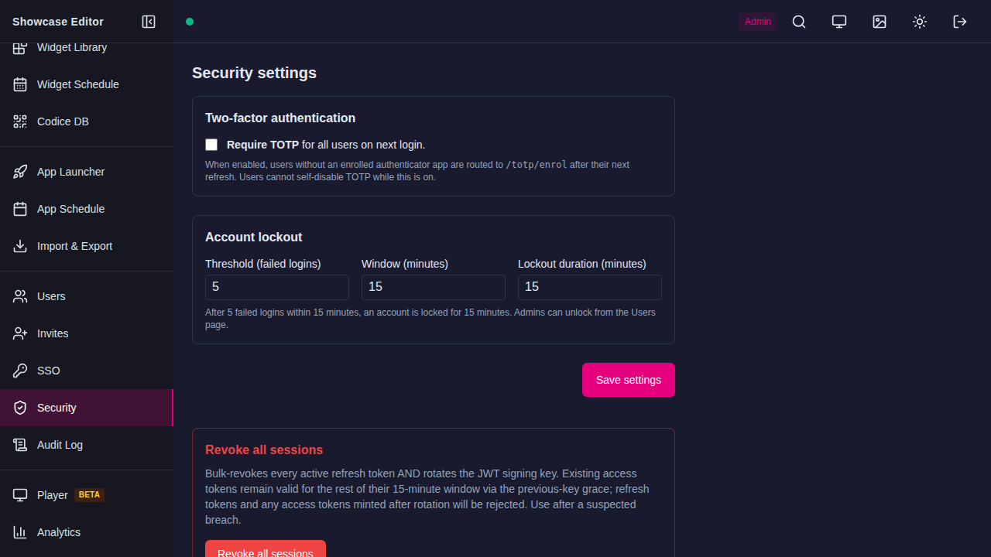Click the Users people icon
This screenshot has width=991, height=557.
[20, 296]
